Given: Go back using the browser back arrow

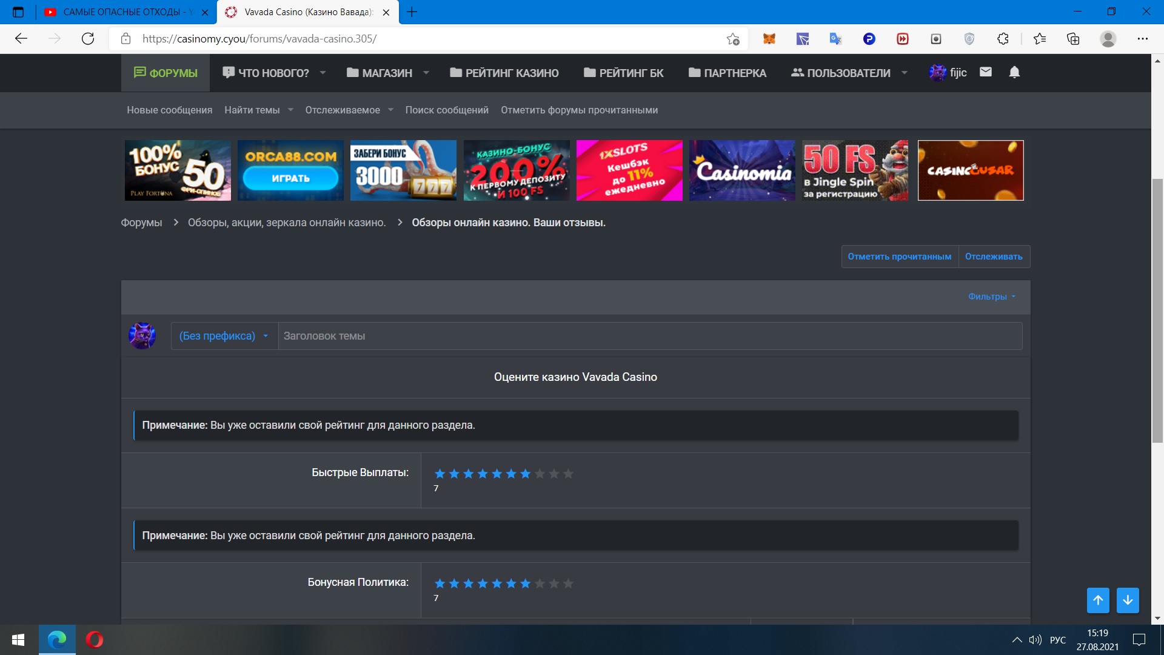Looking at the screenshot, I should [x=21, y=39].
